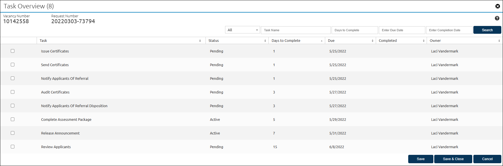Image resolution: width=503 pixels, height=166 pixels.
Task: Sort by Completed column arrows
Action: click(x=424, y=41)
